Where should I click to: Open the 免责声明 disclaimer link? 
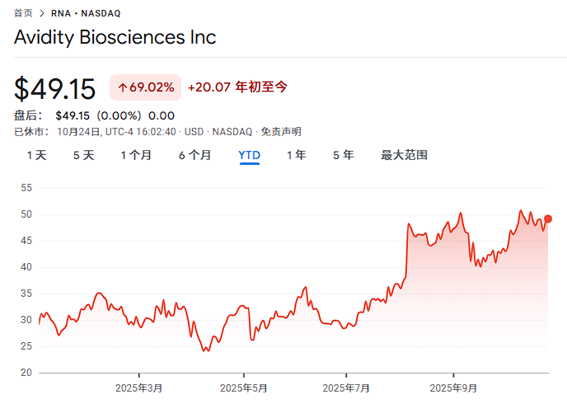[281, 132]
